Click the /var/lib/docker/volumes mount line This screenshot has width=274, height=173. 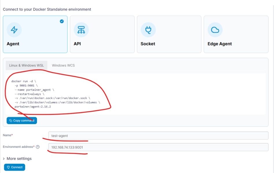pyautogui.click(x=57, y=102)
